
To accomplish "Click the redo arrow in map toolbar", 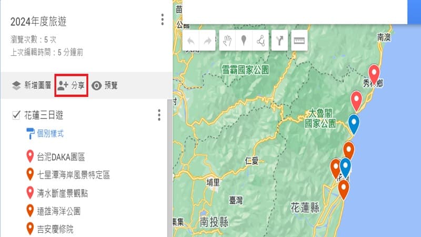I will click(209, 40).
